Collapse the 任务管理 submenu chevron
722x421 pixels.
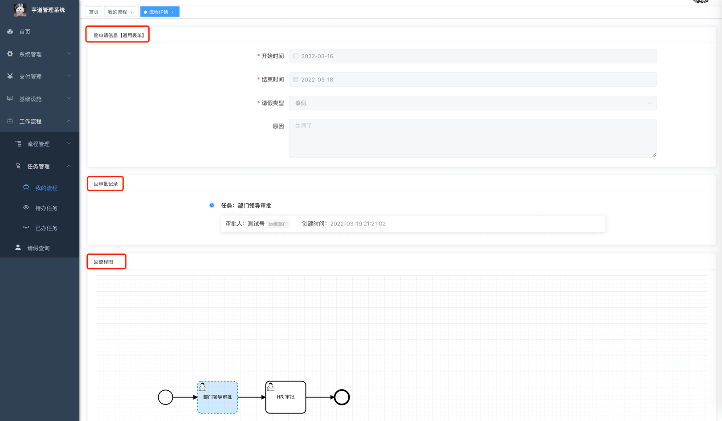click(69, 166)
